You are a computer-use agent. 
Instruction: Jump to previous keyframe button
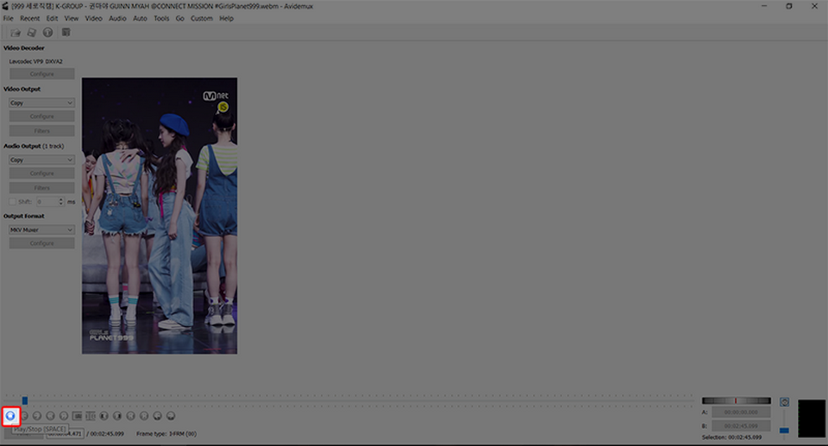coord(50,416)
